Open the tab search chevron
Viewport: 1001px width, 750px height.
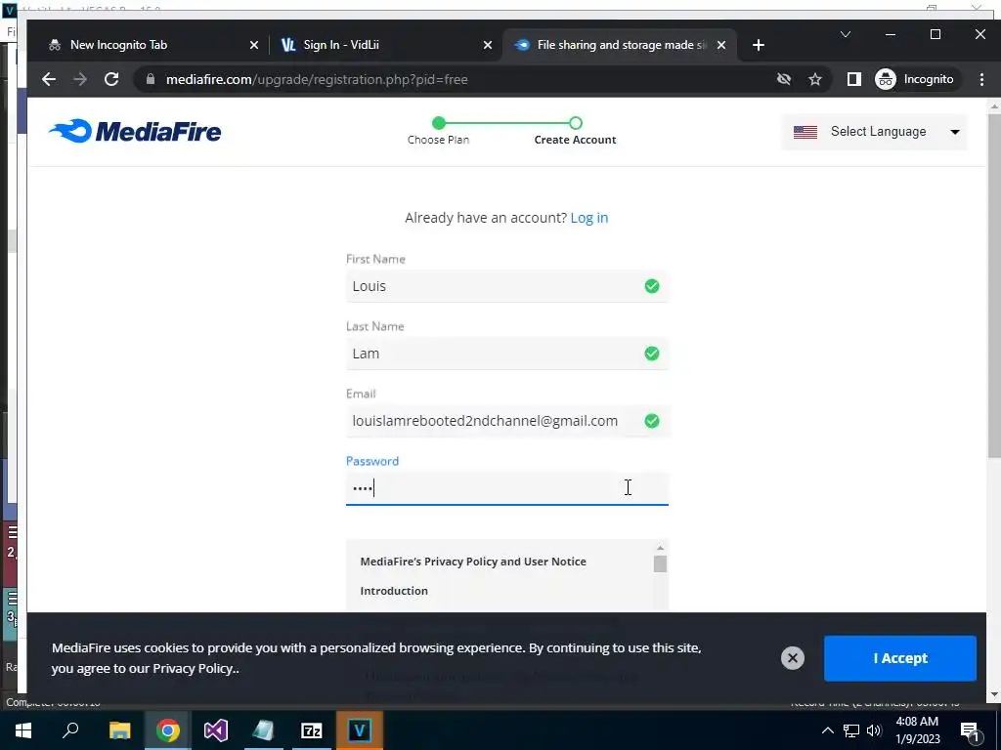tap(846, 34)
